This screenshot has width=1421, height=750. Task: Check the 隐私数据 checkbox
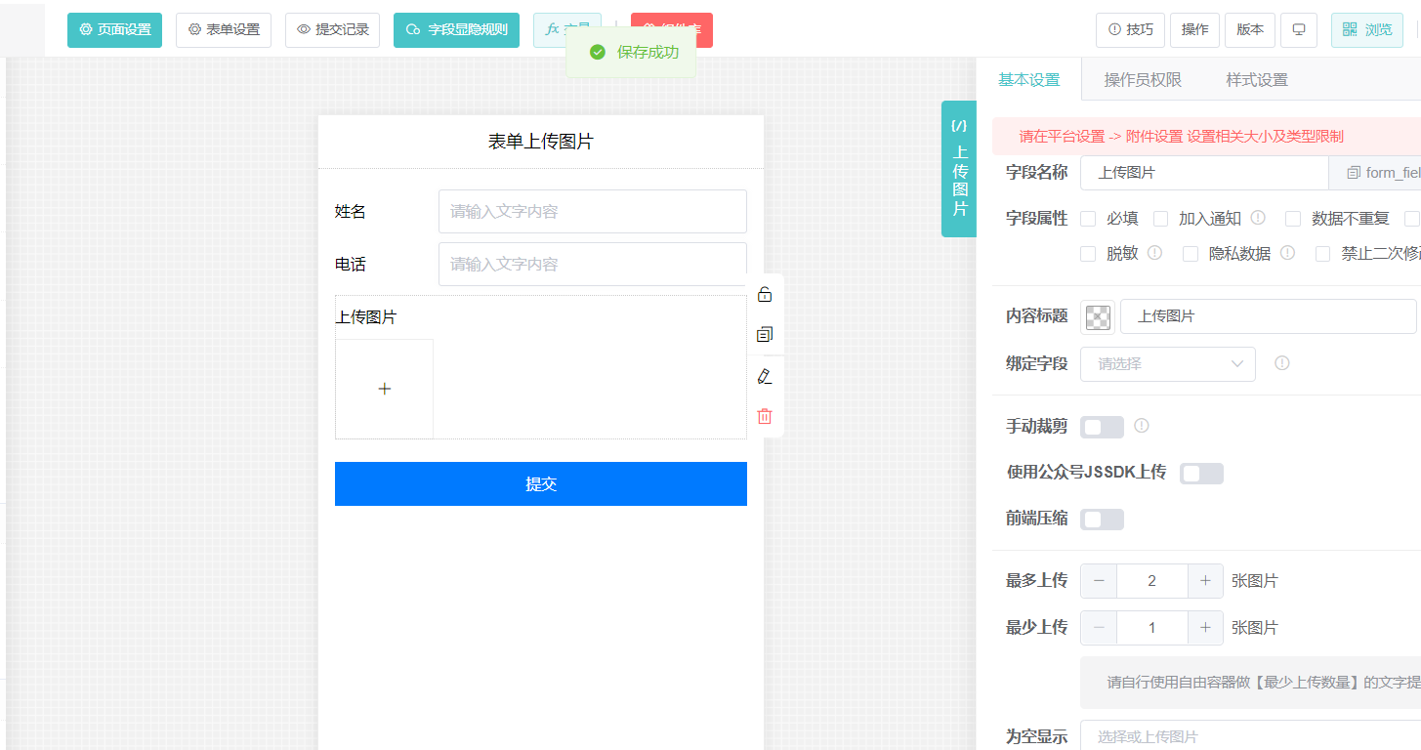pos(1191,254)
